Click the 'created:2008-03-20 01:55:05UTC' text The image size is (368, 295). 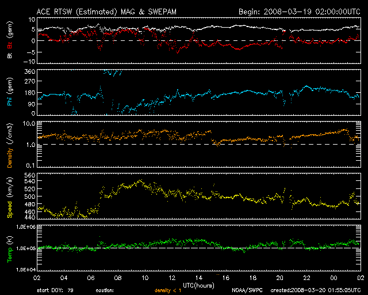click(316, 290)
